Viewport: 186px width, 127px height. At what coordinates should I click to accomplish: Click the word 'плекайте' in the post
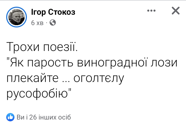(x=32, y=78)
